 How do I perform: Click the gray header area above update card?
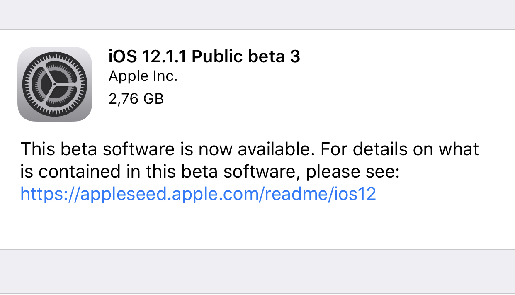[257, 15]
